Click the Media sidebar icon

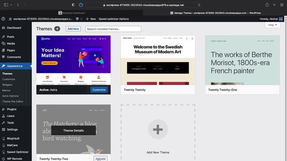pyautogui.click(x=4, y=43)
